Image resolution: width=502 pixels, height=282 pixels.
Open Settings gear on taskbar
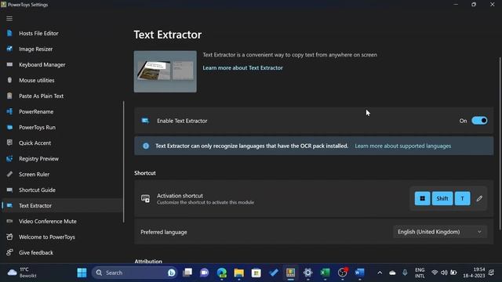307,273
